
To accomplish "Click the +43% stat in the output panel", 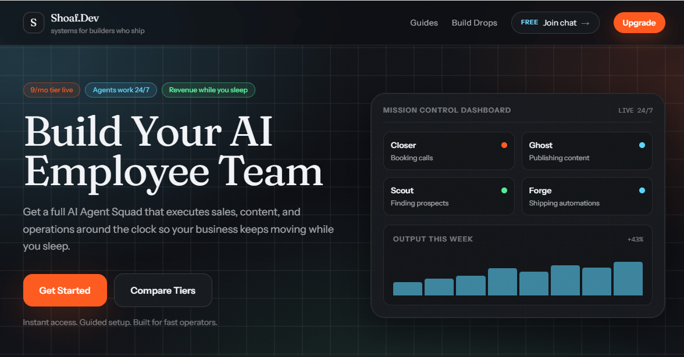I will (636, 239).
